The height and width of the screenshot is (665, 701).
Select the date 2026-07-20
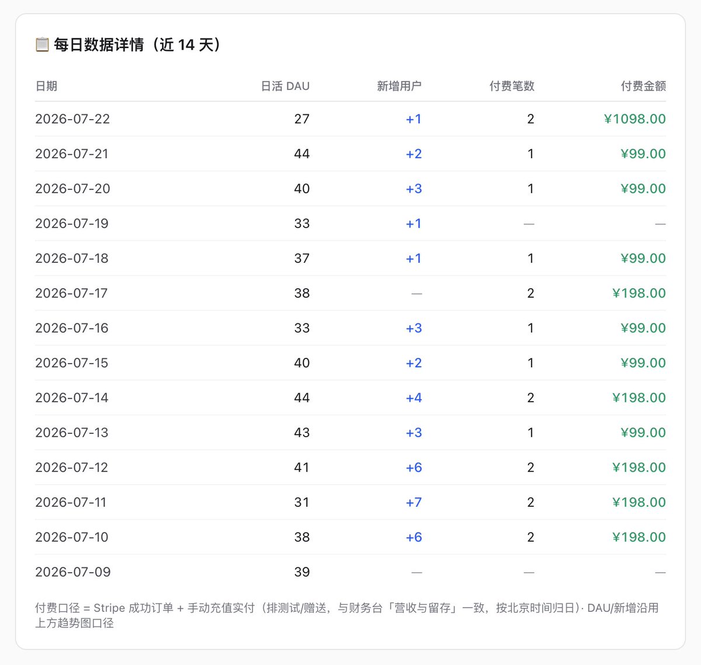tap(72, 189)
